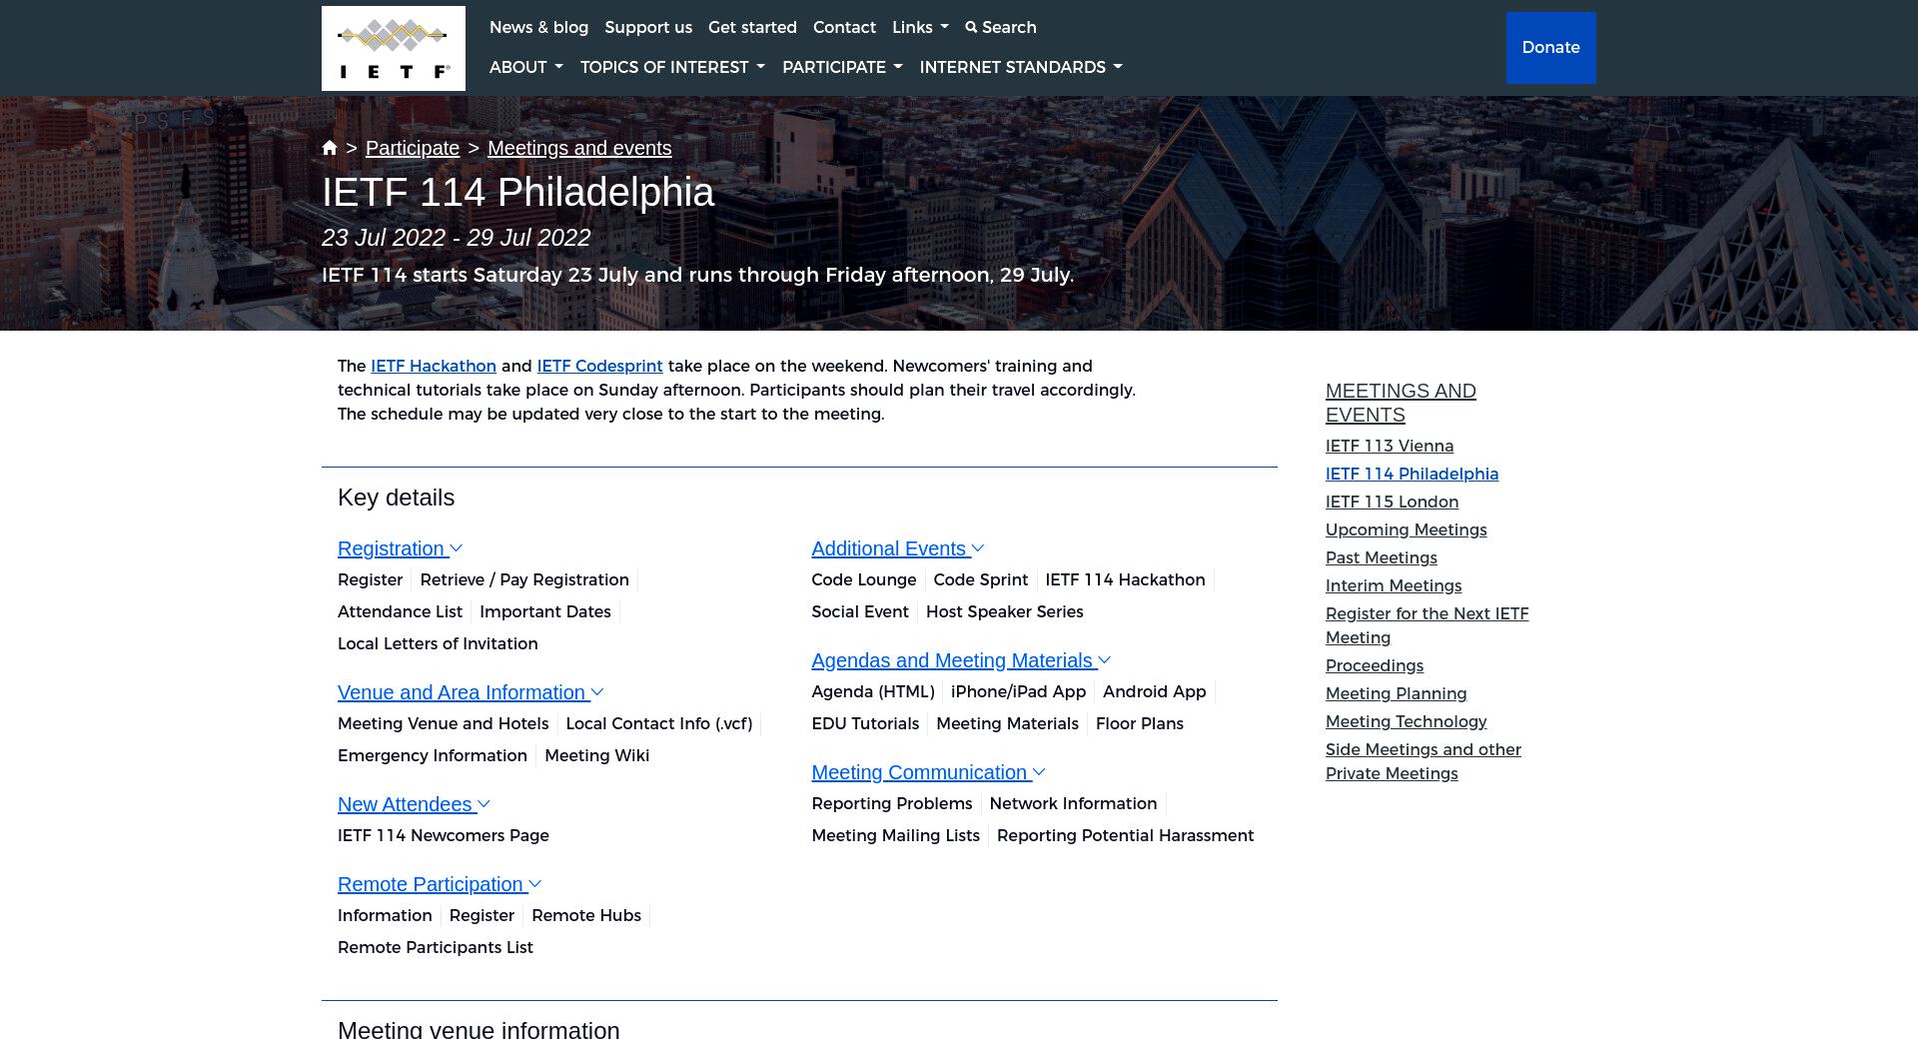
Task: Download Local Contact Info (.vcf)
Action: (659, 723)
